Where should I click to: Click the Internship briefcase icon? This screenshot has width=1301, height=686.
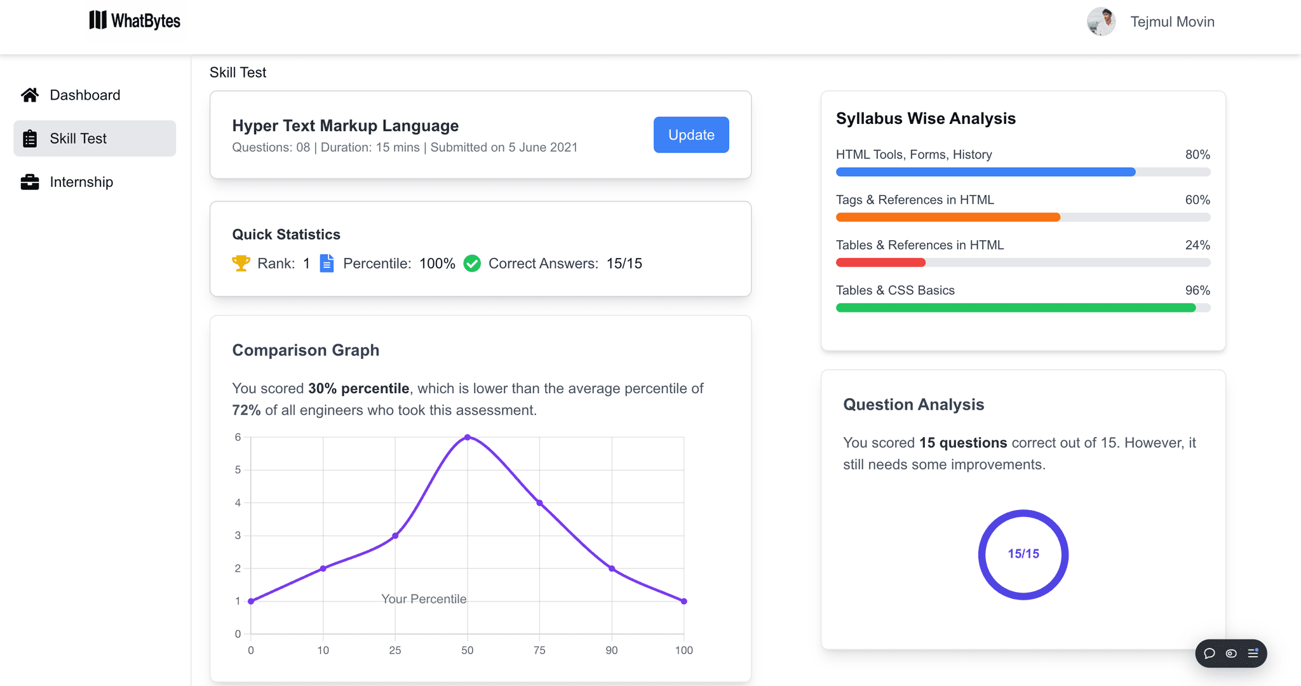[30, 182]
